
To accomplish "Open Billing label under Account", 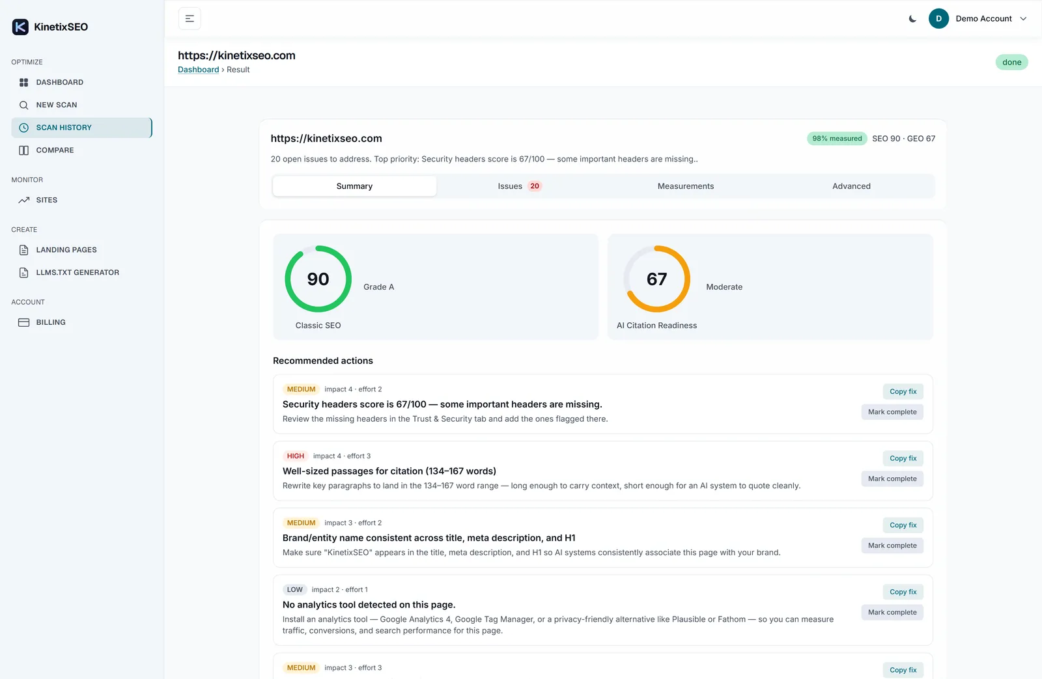I will click(x=51, y=322).
